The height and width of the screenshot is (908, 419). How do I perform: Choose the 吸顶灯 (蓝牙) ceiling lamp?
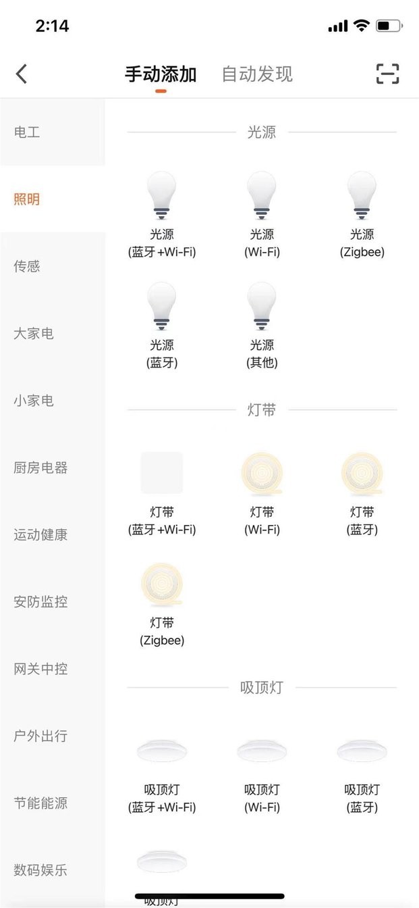pos(362,751)
